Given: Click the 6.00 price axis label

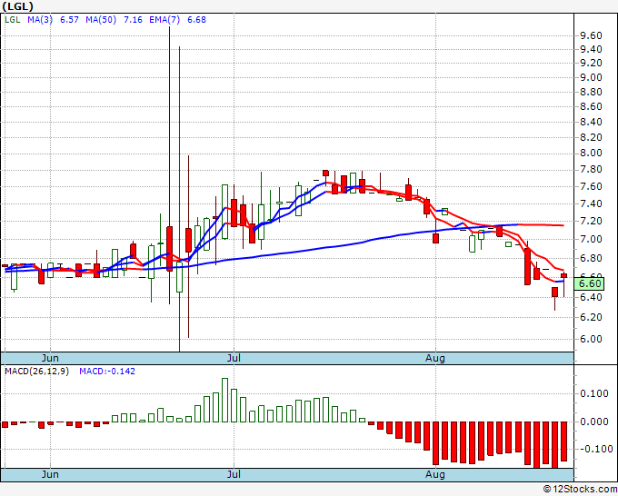Looking at the screenshot, I should pos(591,339).
